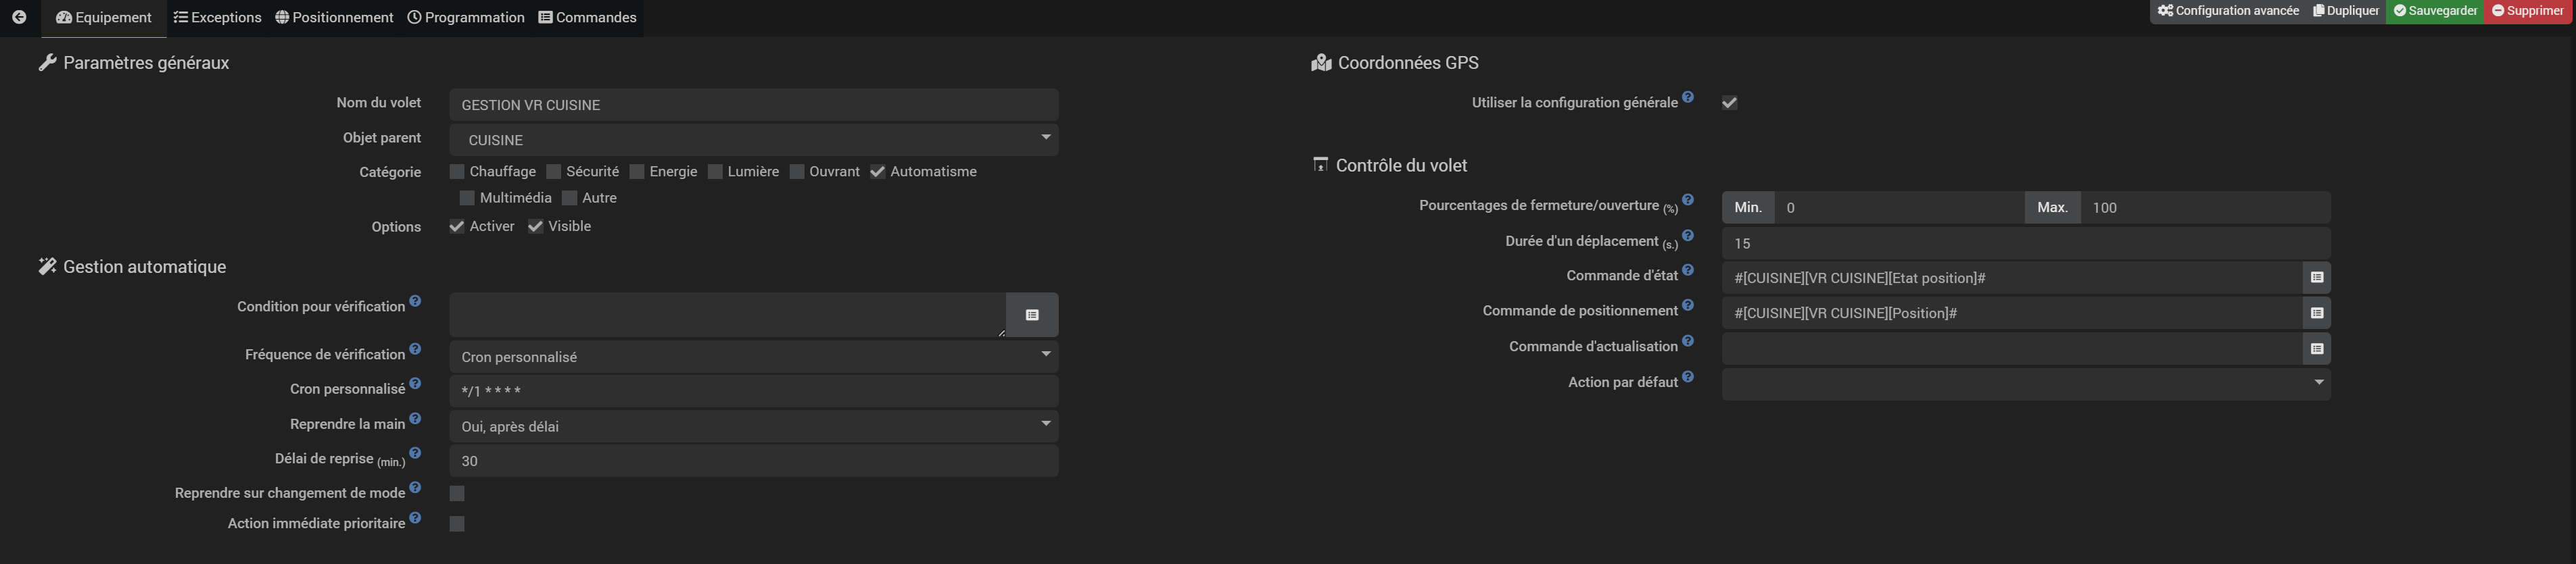Open help icon for Commande d'état
This screenshot has height=564, width=2576.
pos(1688,270)
